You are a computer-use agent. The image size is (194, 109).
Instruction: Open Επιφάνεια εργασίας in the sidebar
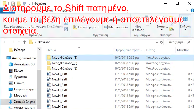(22, 89)
